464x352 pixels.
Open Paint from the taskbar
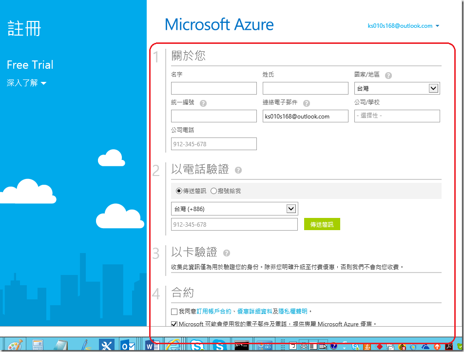click(x=15, y=345)
